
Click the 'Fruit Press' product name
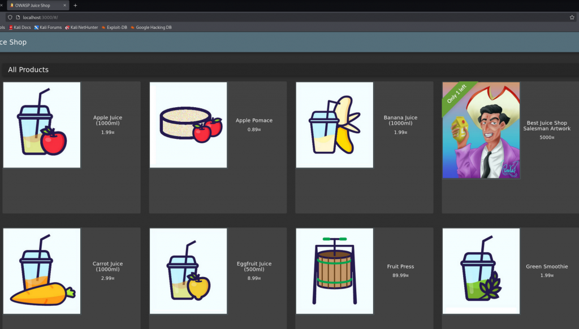(x=401, y=266)
